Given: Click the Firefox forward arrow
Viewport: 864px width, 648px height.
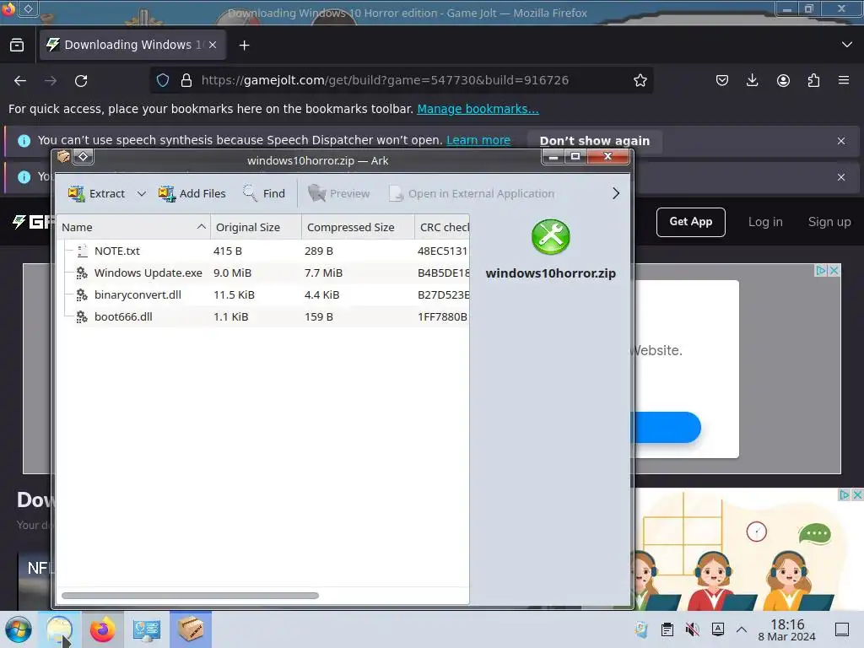Looking at the screenshot, I should [51, 81].
